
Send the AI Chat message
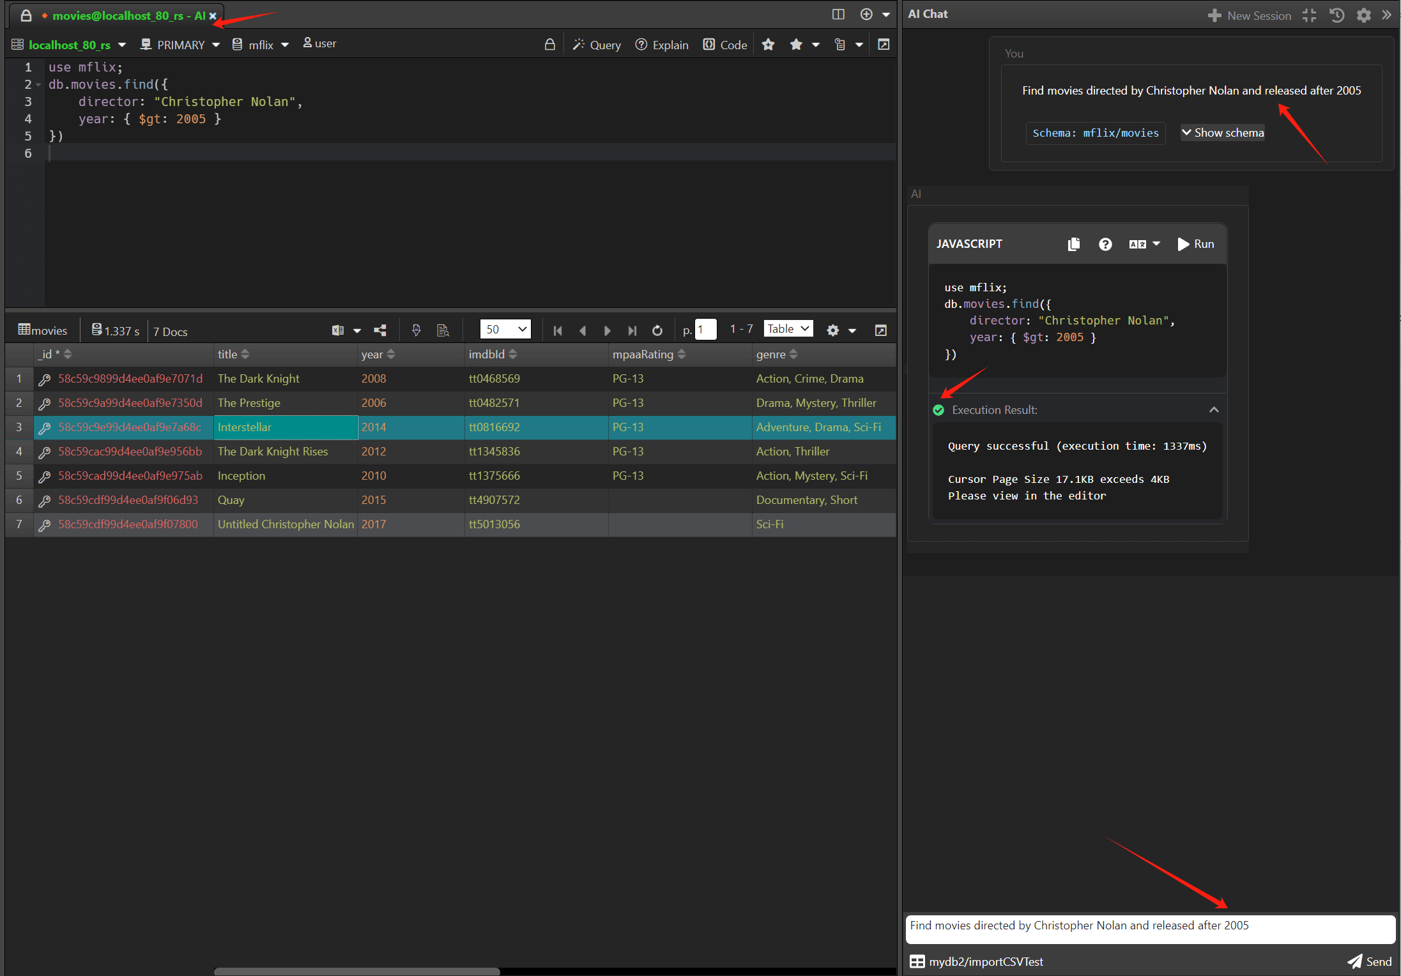(x=1370, y=961)
